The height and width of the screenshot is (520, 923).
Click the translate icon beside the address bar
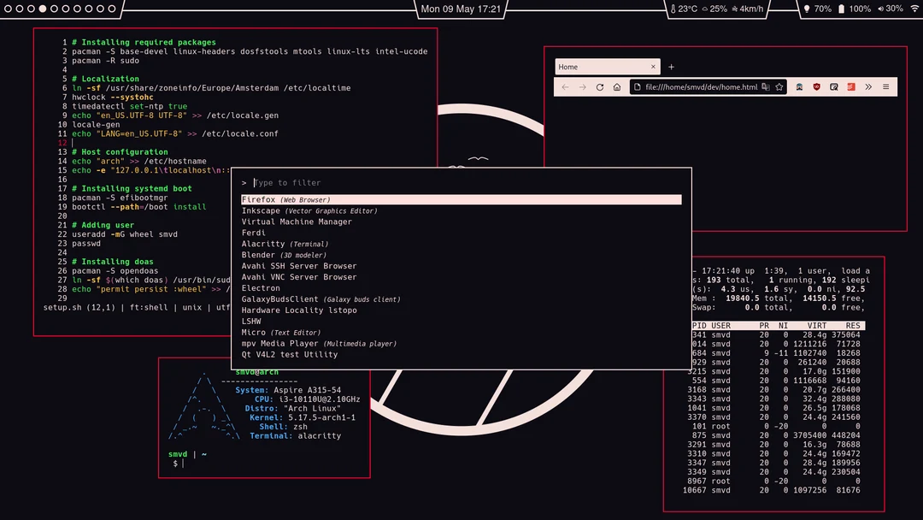tap(764, 86)
